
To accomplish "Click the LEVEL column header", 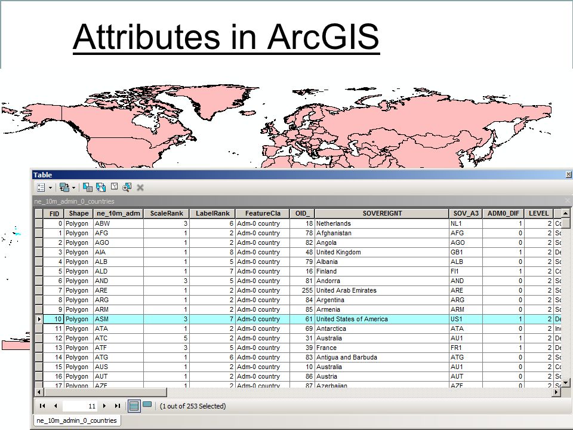I will (x=538, y=214).
